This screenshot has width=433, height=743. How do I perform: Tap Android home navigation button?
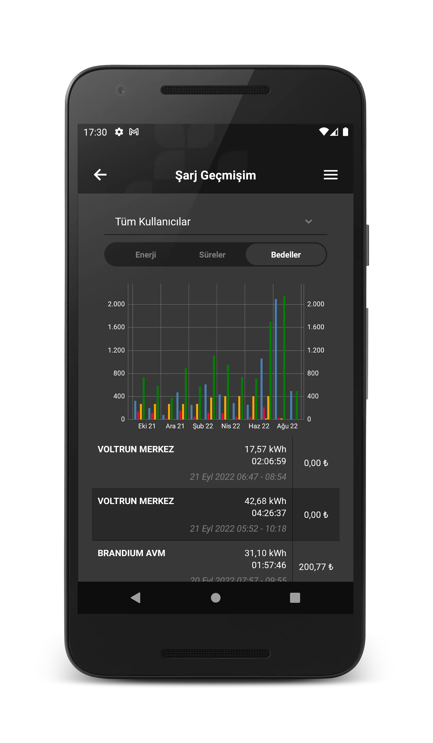click(216, 599)
